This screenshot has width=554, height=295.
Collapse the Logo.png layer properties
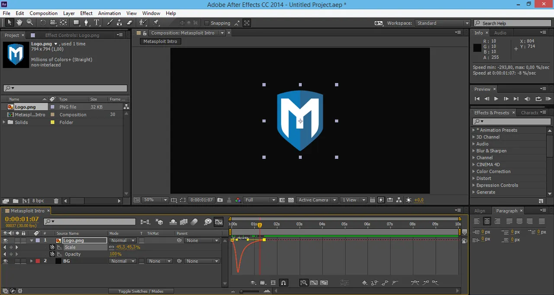[x=31, y=240]
